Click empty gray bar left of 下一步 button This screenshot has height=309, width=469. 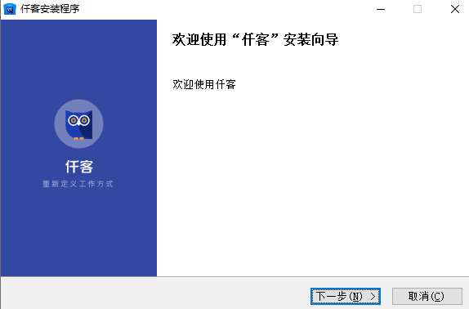(x=155, y=293)
